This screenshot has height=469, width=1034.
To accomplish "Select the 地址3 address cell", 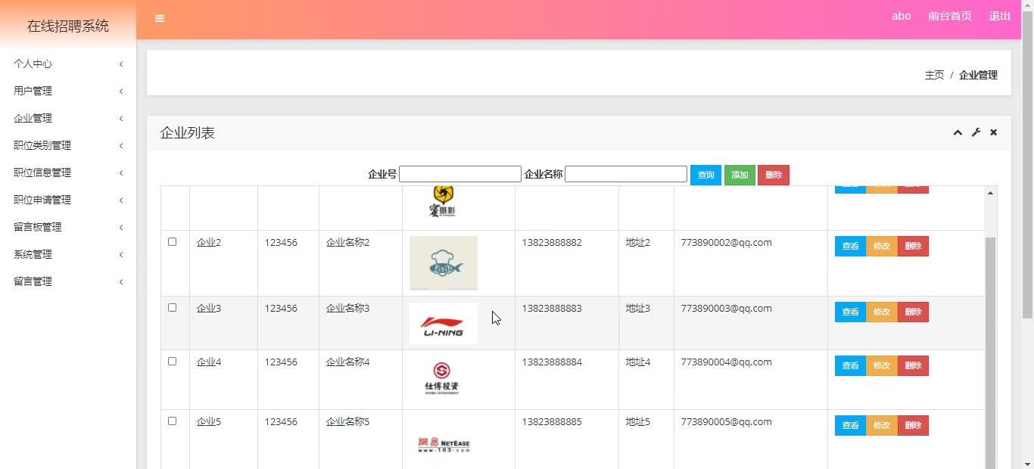I will click(638, 309).
